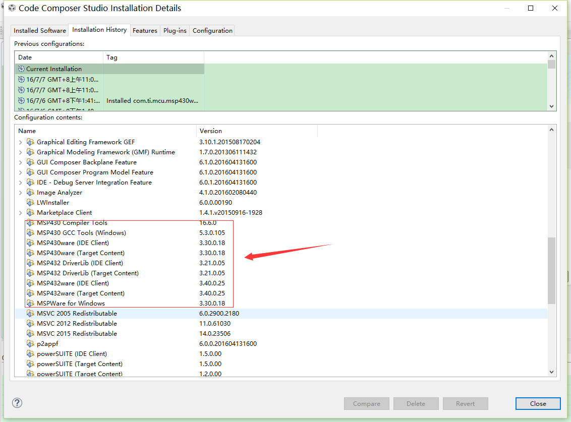Click the Close button
Viewport: 571px width, 422px height.
click(x=538, y=403)
